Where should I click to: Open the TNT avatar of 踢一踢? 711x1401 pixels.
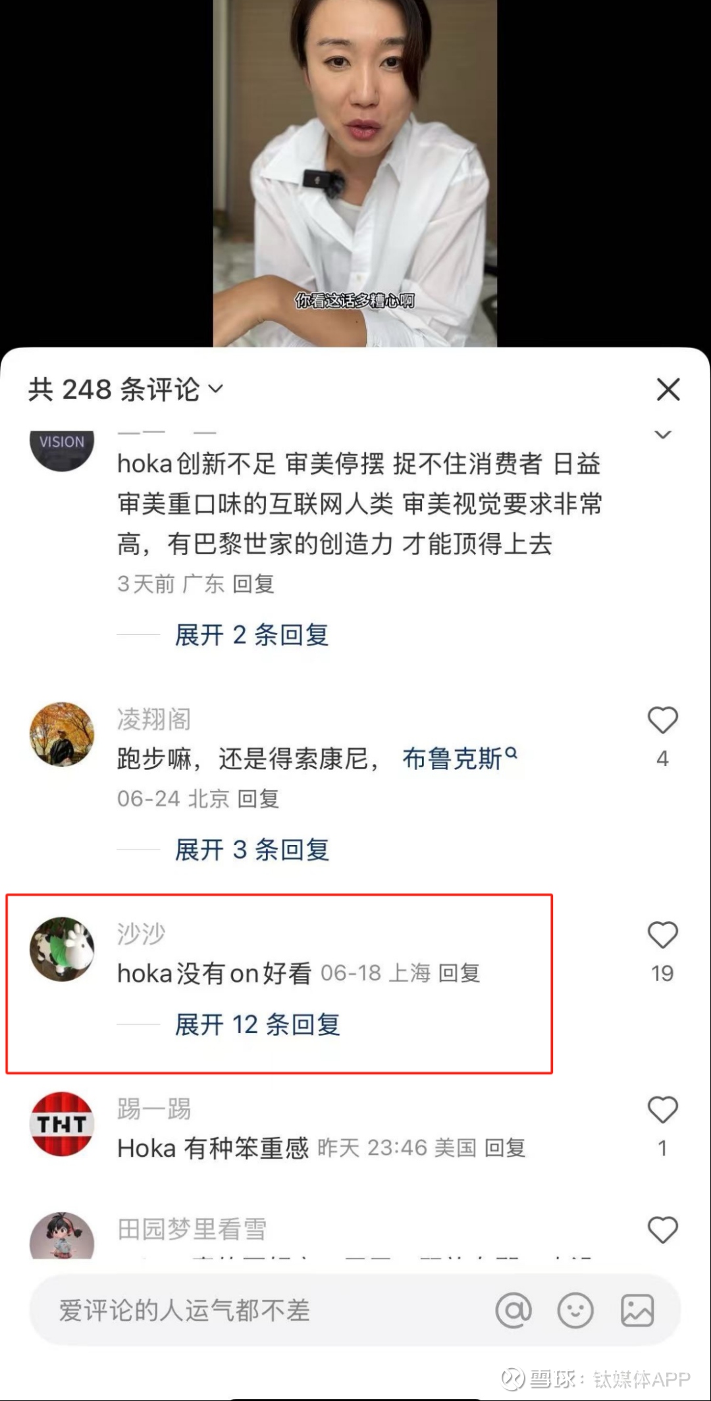coord(62,1124)
